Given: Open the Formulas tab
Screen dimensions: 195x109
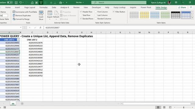Looking at the screenshot, I should point(44,7).
